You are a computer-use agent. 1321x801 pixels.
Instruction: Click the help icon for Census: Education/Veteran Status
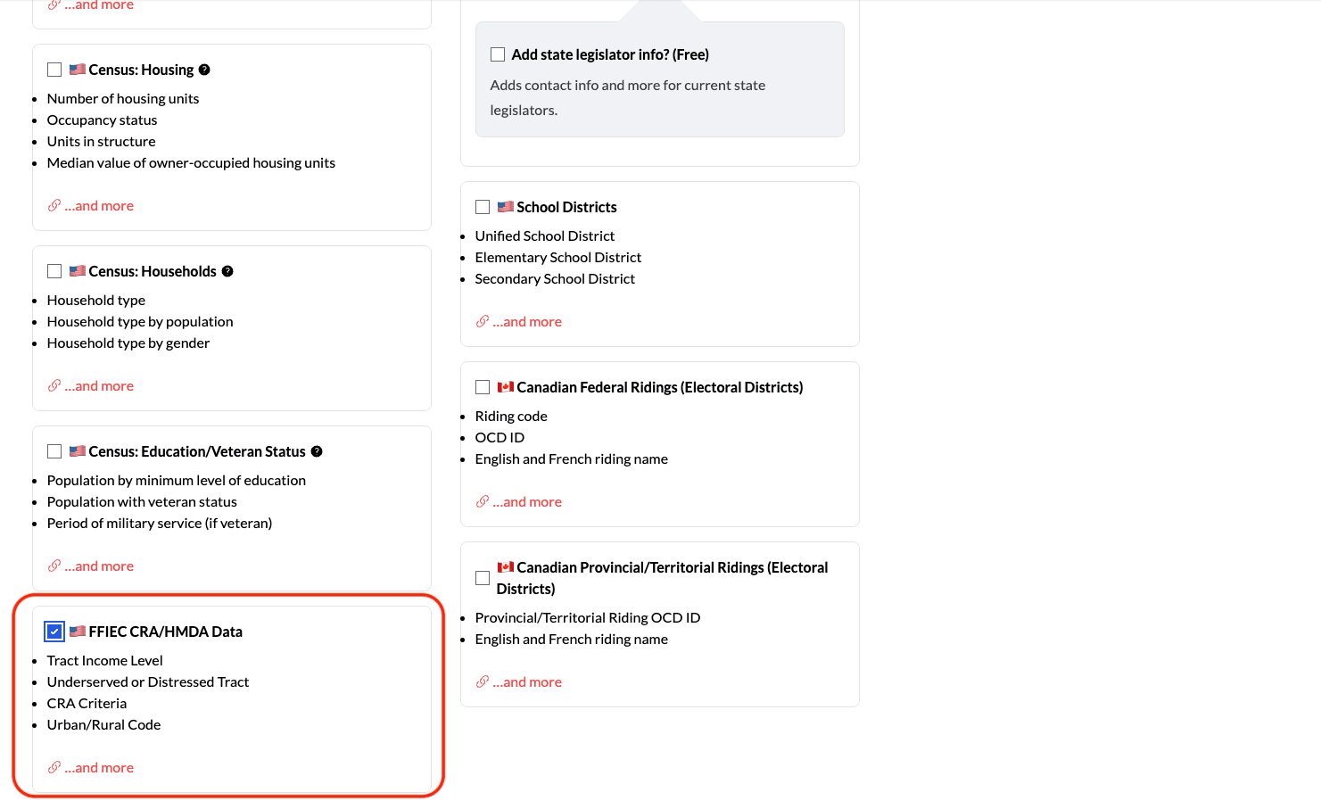(x=317, y=450)
